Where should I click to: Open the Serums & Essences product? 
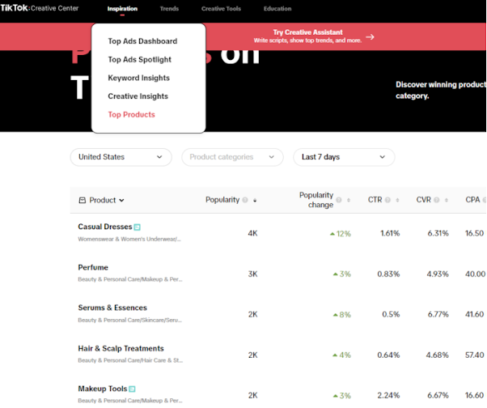pyautogui.click(x=112, y=308)
